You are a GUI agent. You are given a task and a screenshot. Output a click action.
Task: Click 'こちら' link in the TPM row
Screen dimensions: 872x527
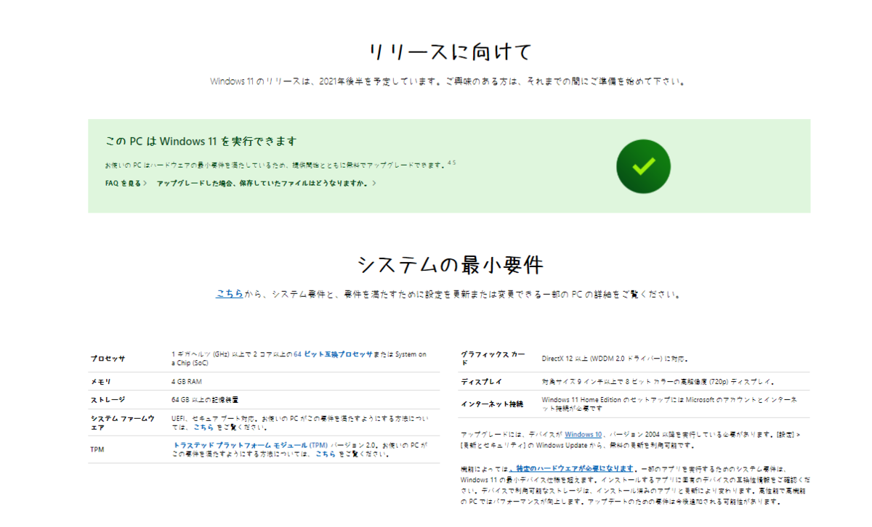(x=326, y=454)
